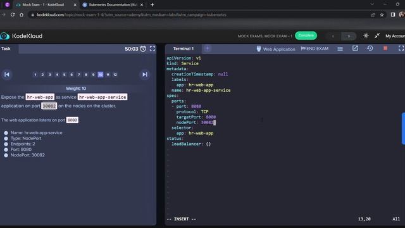Image resolution: width=405 pixels, height=228 pixels.
Task: Go to previous lesson arrow
Action: click(333, 36)
